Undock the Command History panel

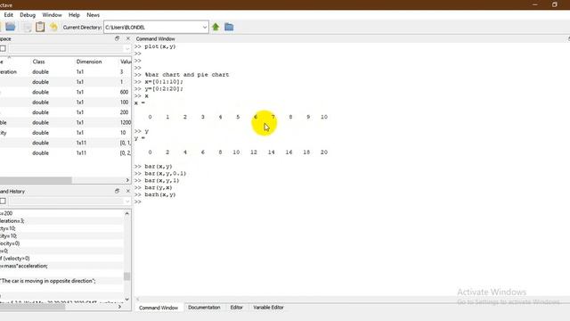pyautogui.click(x=117, y=191)
